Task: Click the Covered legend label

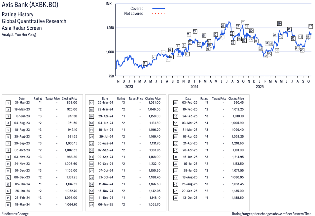Action: 137,9
